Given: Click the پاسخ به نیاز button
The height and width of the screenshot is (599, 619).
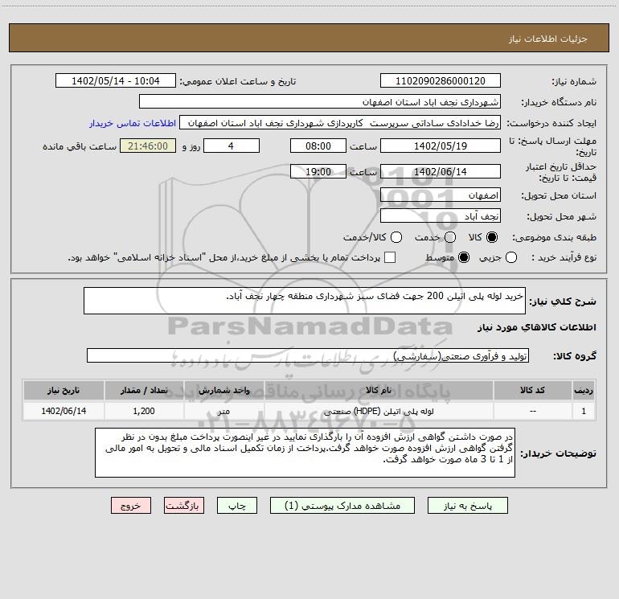Looking at the screenshot, I should [468, 506].
